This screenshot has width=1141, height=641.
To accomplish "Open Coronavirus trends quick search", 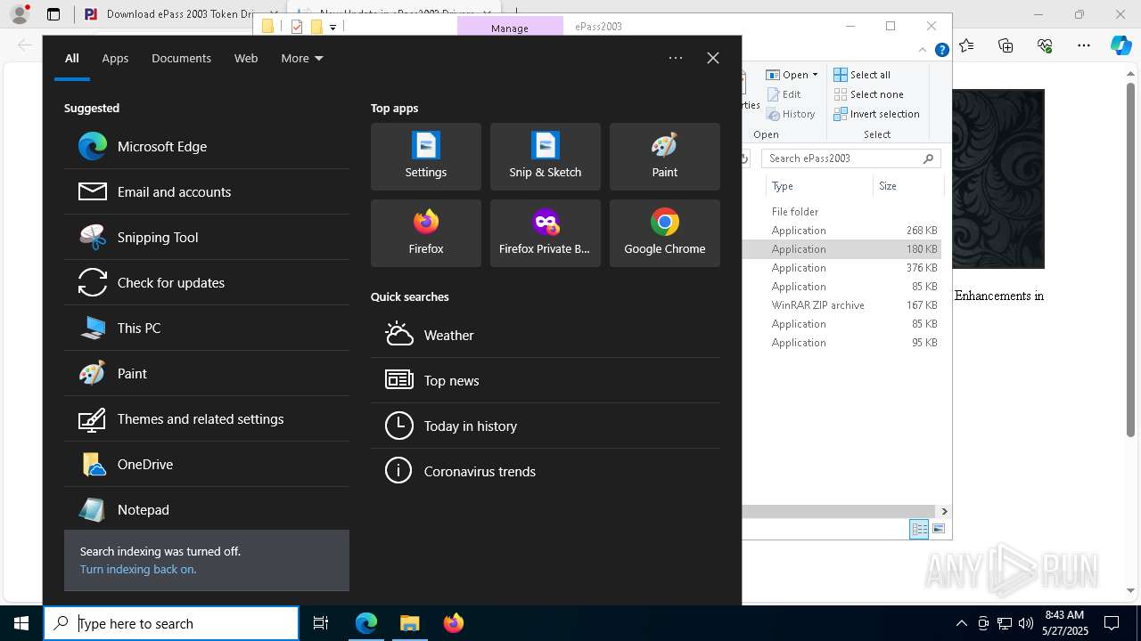I will pos(546,471).
